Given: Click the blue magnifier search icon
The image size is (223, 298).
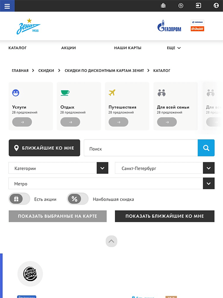Looking at the screenshot, I should coord(206,148).
